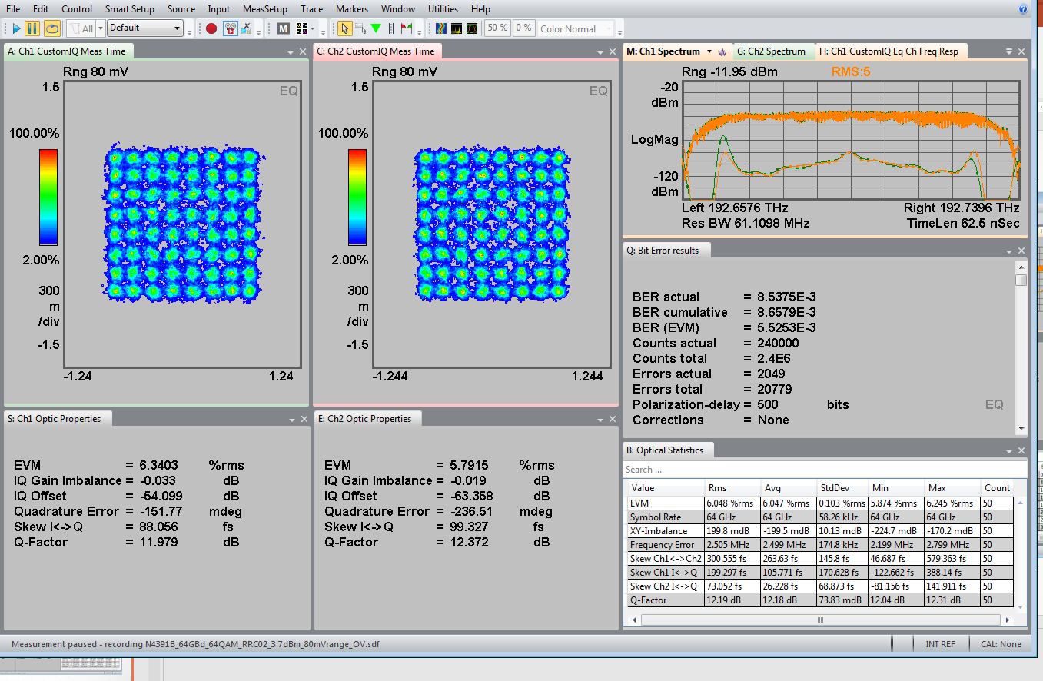
Task: Click the green marker triangle icon
Action: 376,28
